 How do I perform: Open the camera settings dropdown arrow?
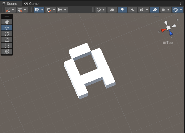click(168, 10)
